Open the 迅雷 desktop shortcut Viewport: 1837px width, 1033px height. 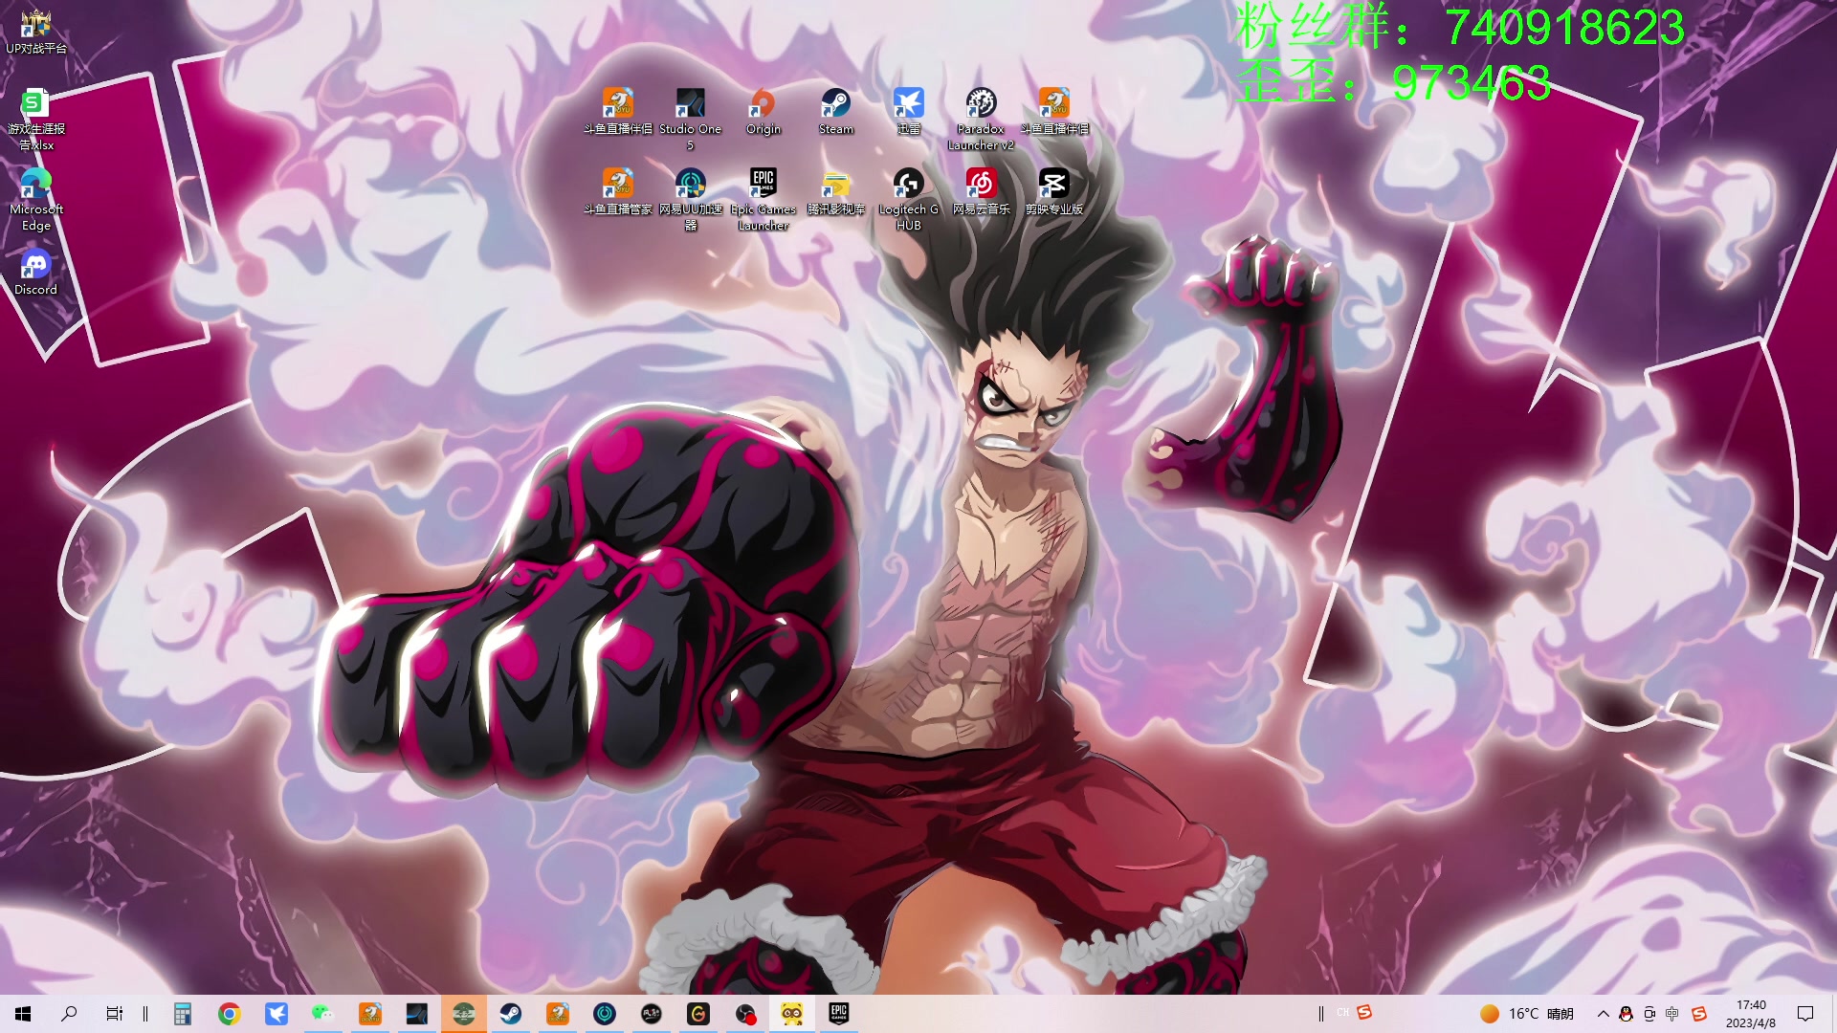(x=909, y=111)
